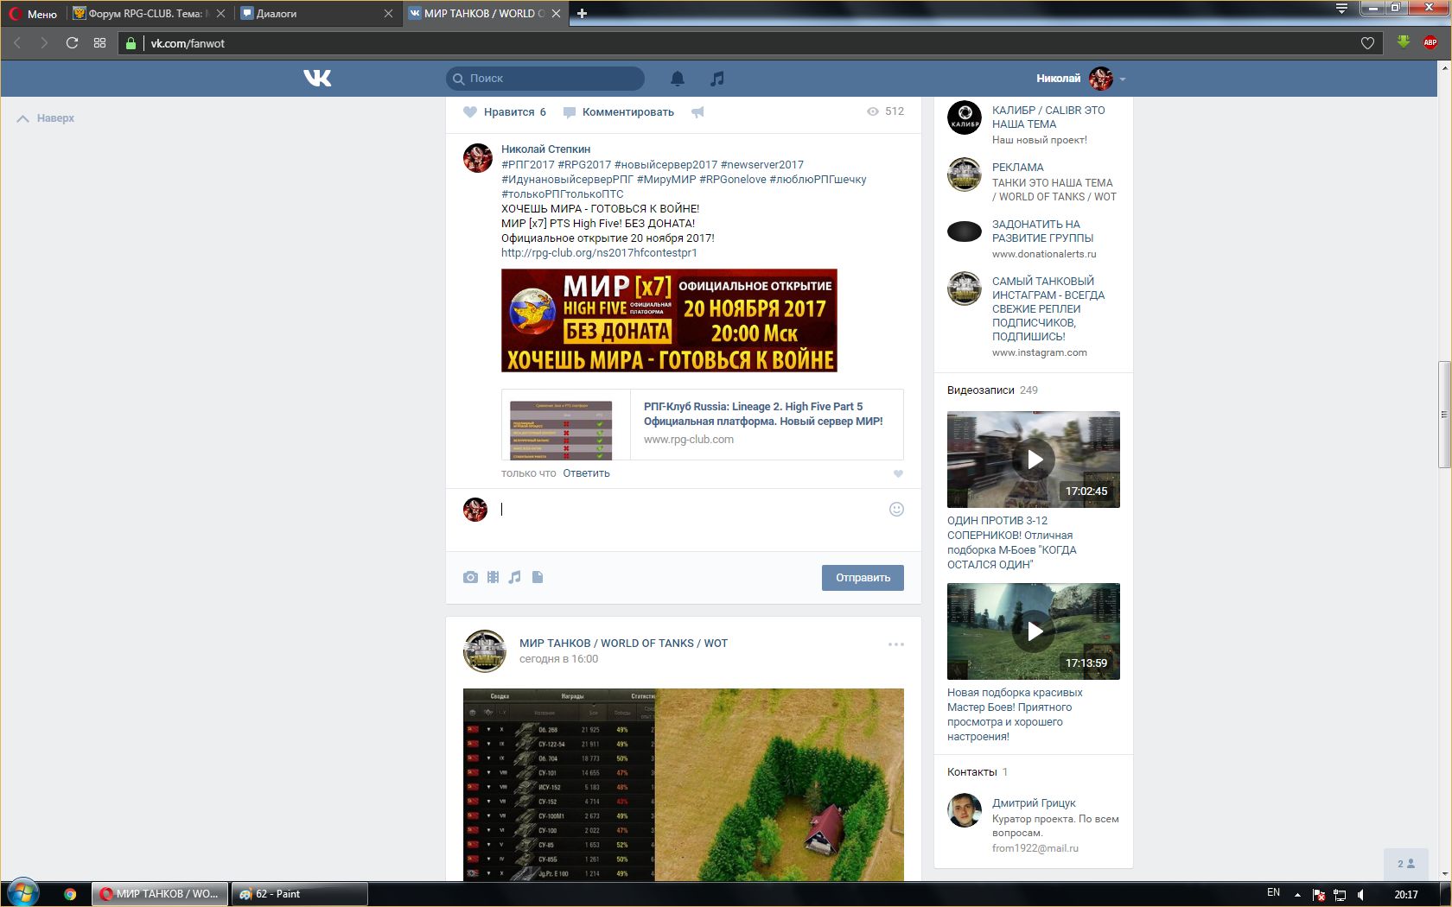The width and height of the screenshot is (1452, 907).
Task: Open VK notifications bell
Action: [x=678, y=79]
